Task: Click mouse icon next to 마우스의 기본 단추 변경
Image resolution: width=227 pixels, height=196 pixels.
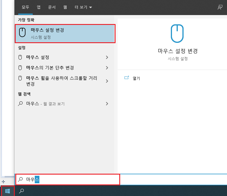Action: pyautogui.click(x=20, y=68)
